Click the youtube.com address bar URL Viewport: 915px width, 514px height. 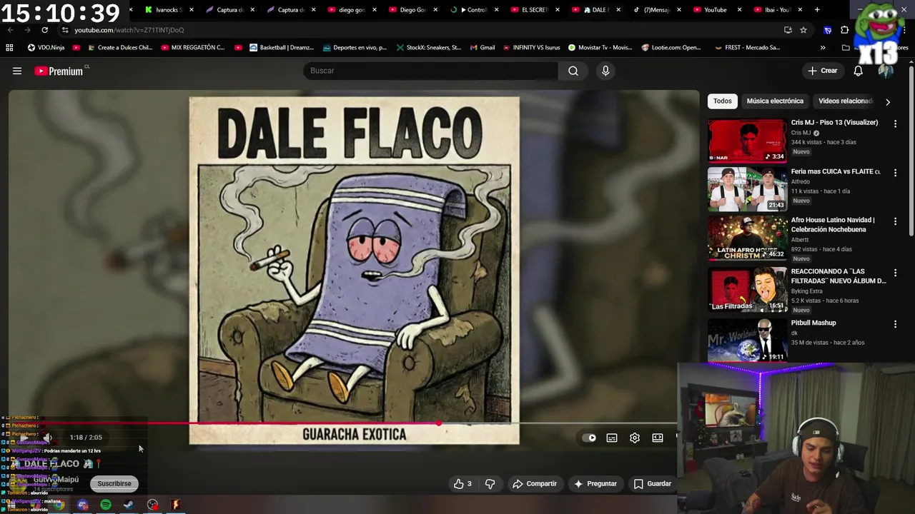(129, 30)
